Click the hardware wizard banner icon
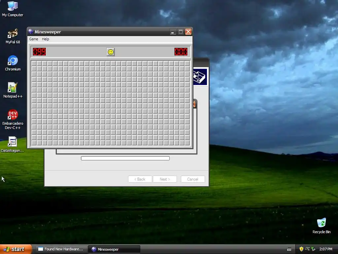The width and height of the screenshot is (338, 254). click(x=200, y=77)
